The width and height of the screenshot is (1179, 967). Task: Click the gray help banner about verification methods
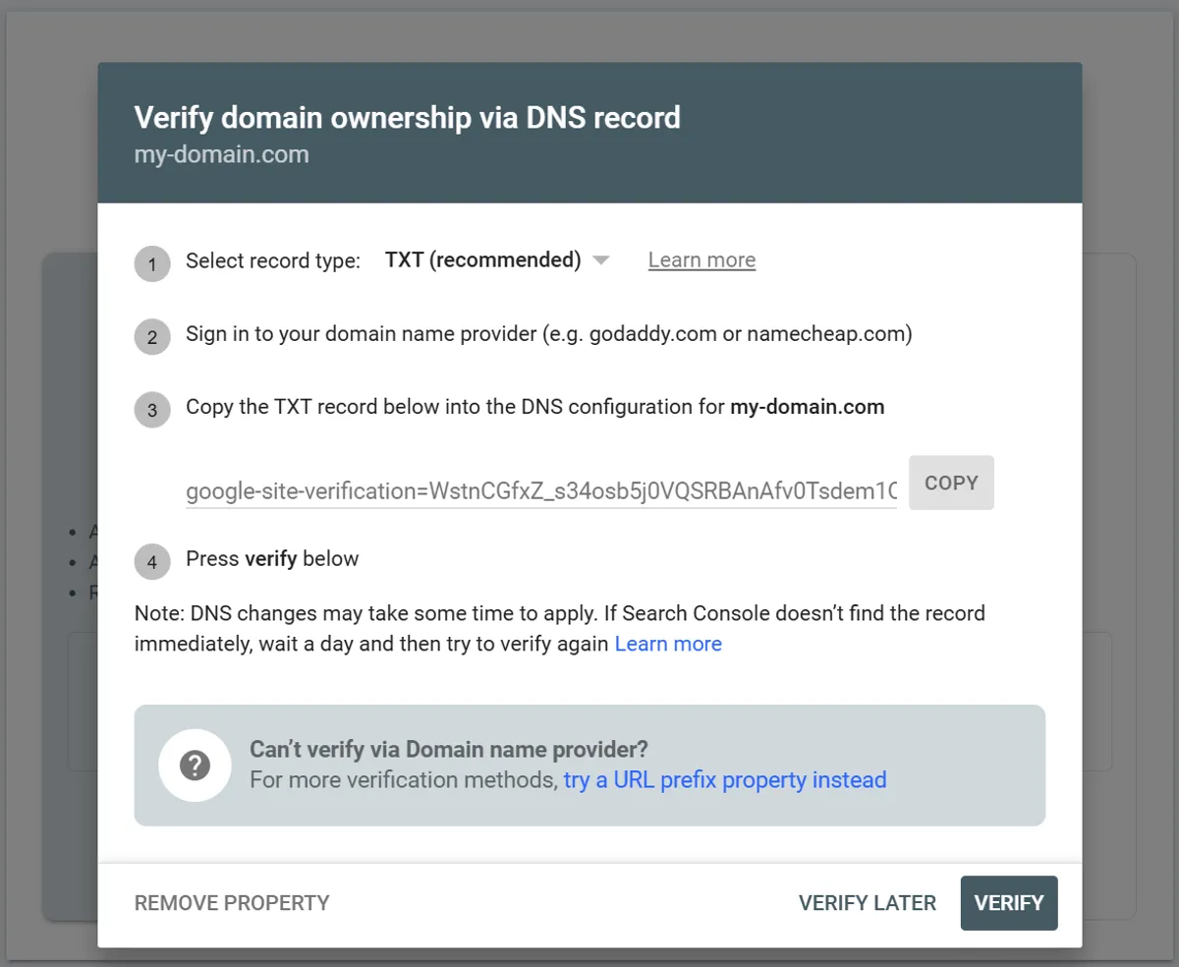589,765
